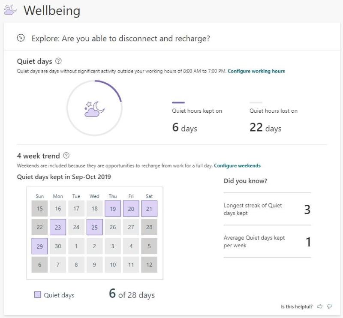Open the Quiet days help icon
This screenshot has height=318, width=343.
[x=58, y=61]
